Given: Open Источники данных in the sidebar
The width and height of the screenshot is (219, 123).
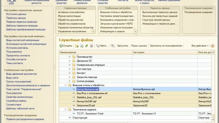Looking at the screenshot, I should pos(16,14).
